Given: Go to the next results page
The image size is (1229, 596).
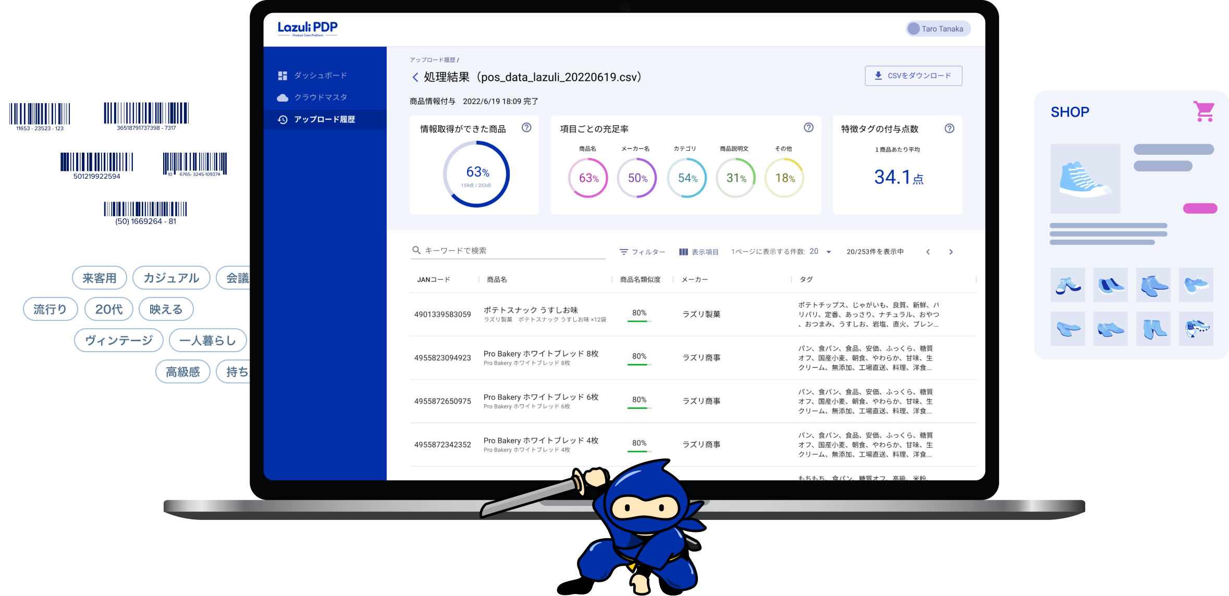Looking at the screenshot, I should click(x=951, y=252).
